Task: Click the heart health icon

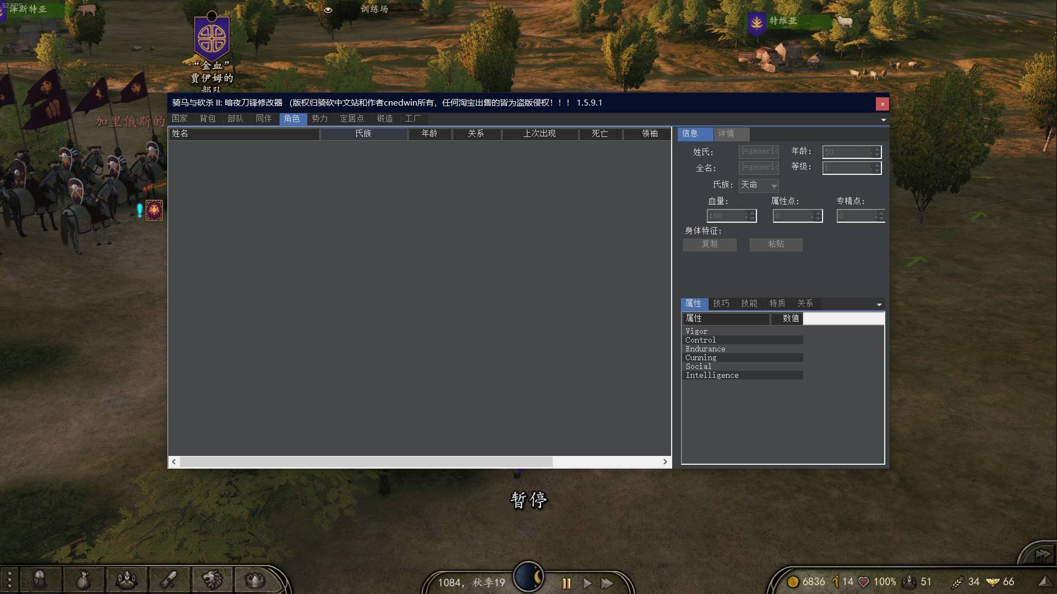Action: click(x=864, y=582)
